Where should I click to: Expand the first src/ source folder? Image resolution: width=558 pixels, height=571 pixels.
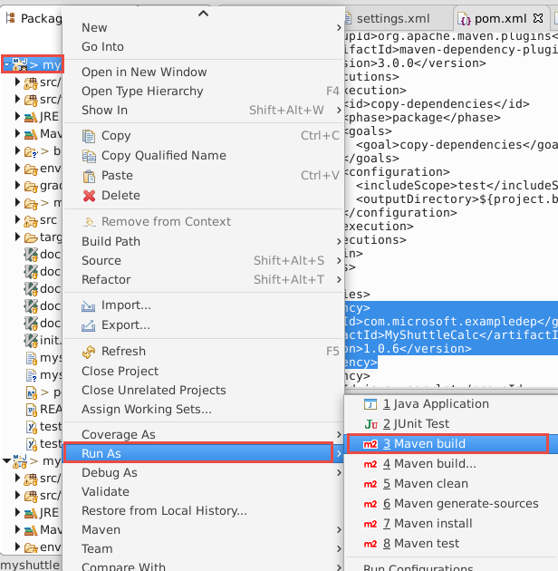point(17,82)
